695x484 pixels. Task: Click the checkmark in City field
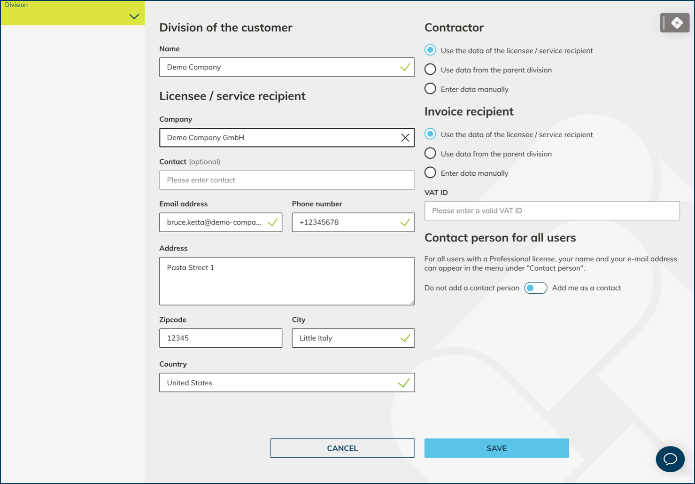[x=405, y=338]
